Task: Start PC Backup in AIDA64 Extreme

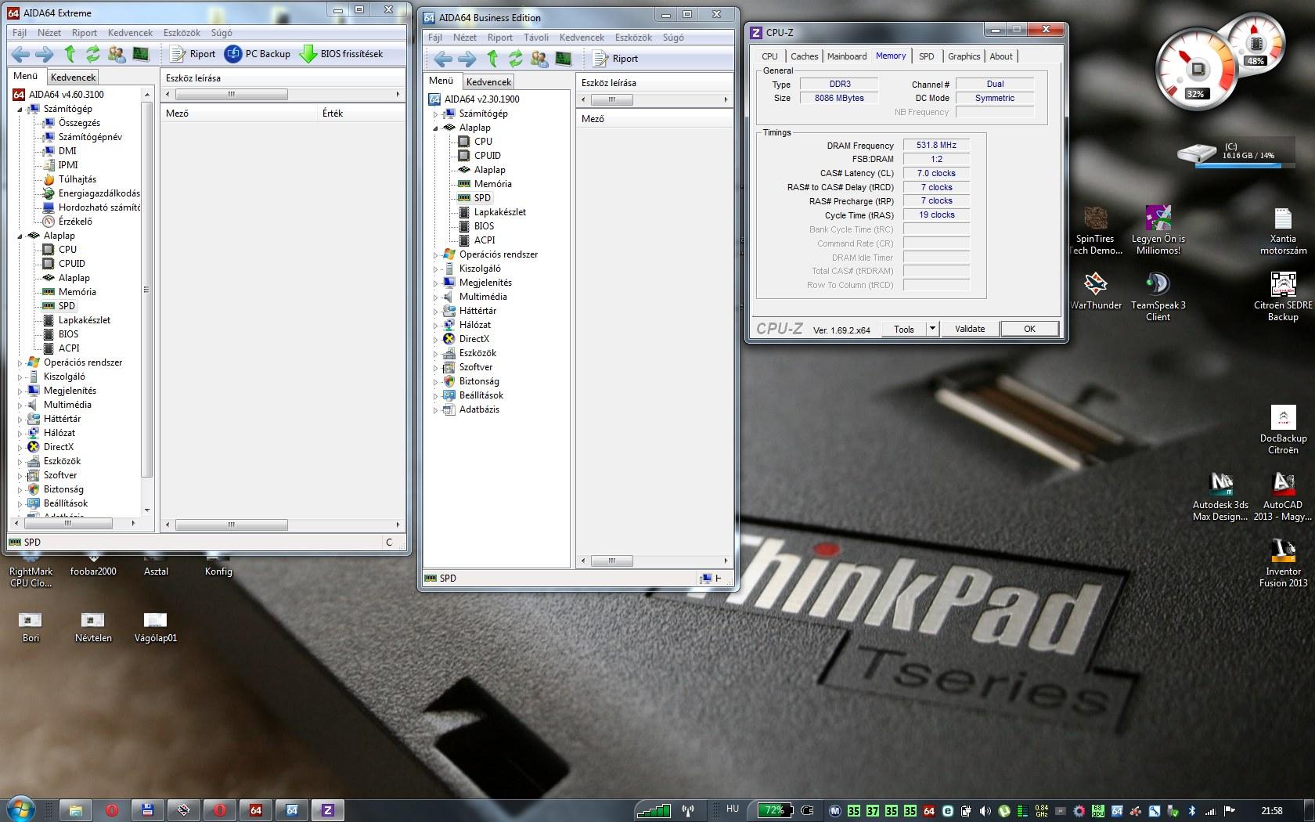Action: click(x=258, y=54)
